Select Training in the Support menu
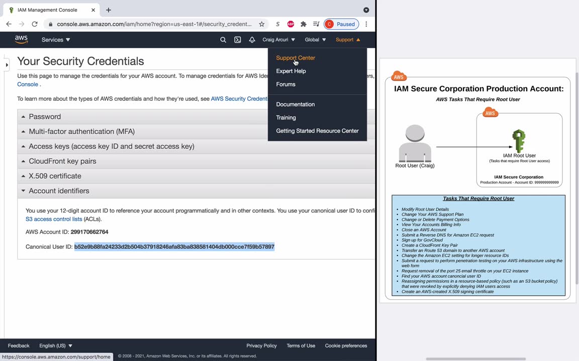Screen dimensions: 579x361 [286, 117]
